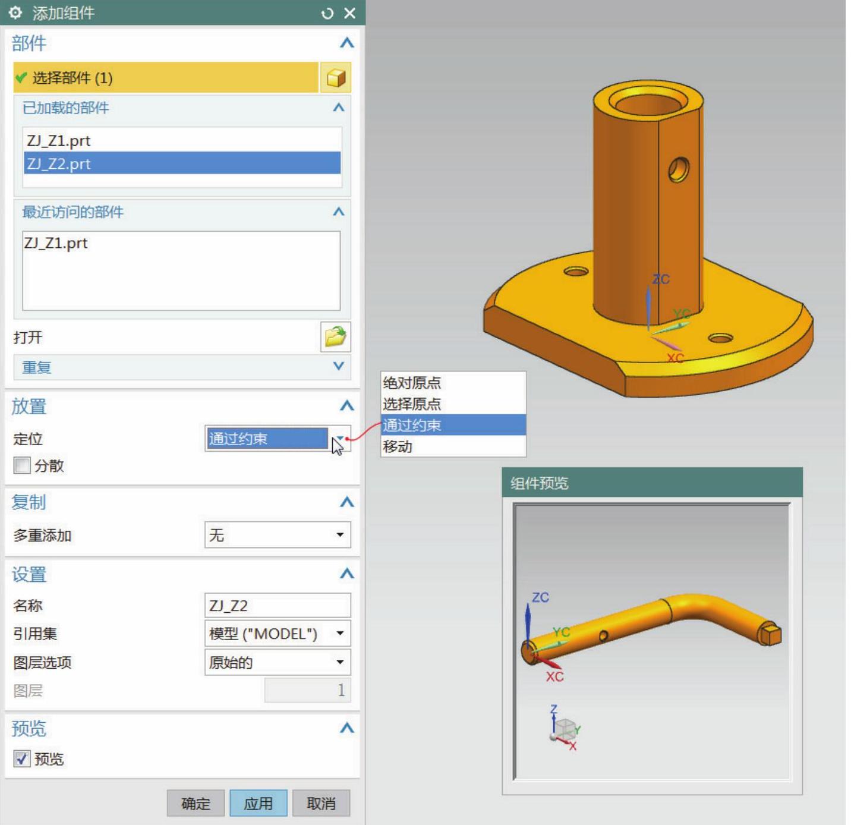Collapse the 预览 section
The image size is (851, 825).
pyautogui.click(x=346, y=728)
